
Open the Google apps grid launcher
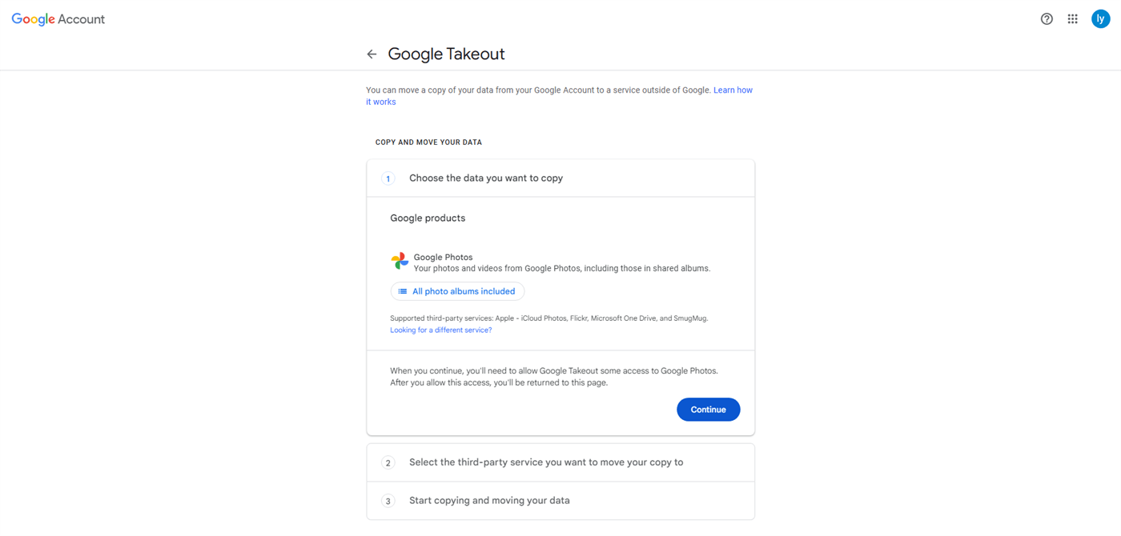tap(1073, 19)
